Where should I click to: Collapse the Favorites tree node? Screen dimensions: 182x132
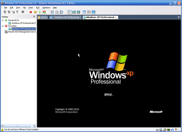tap(3, 26)
